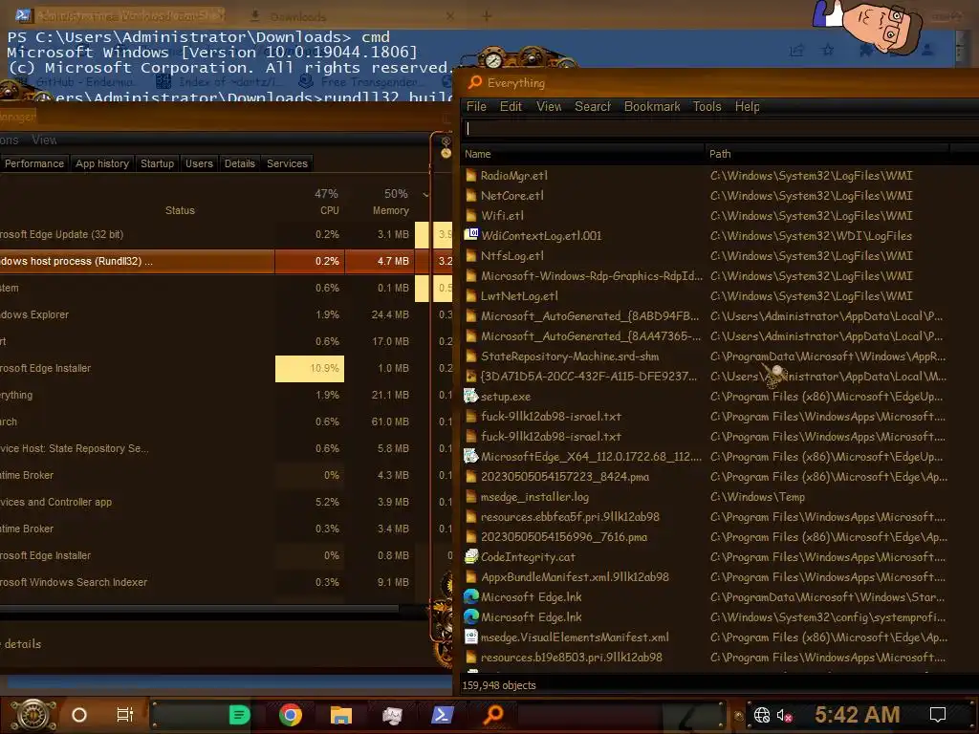This screenshot has height=734, width=979.
Task: Open Help menu in Everything
Action: (x=747, y=107)
